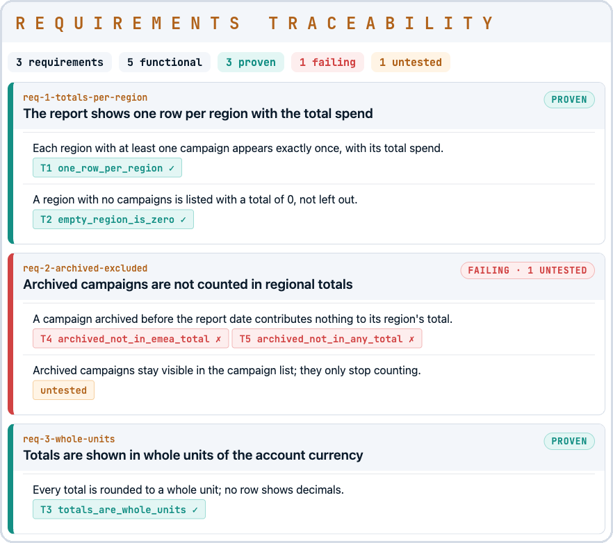The height and width of the screenshot is (543, 613).
Task: Click the PROVEN badge on req-3-whole-units
Action: [569, 441]
